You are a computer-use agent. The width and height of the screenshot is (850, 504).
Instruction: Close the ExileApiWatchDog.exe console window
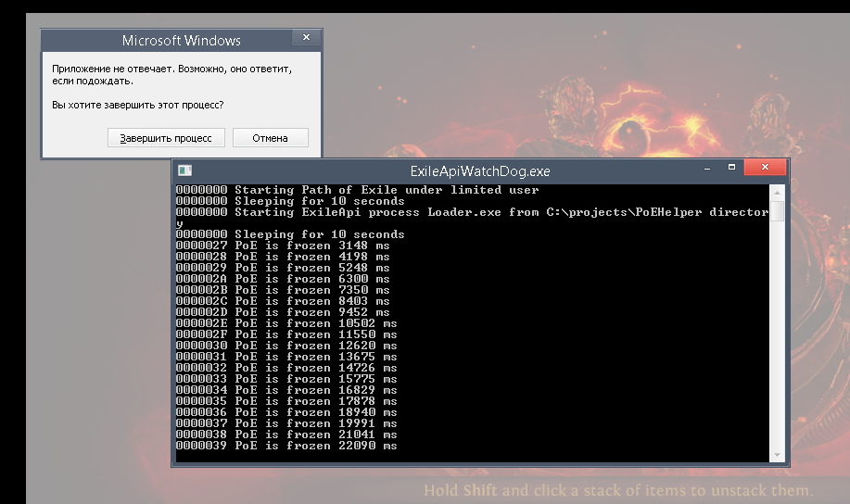tap(766, 169)
